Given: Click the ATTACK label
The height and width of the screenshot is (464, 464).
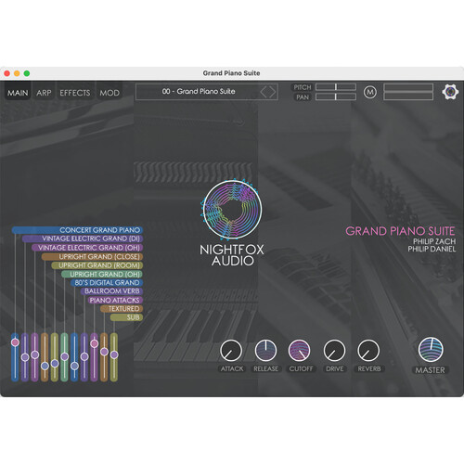Looking at the screenshot, I should coord(232,368).
